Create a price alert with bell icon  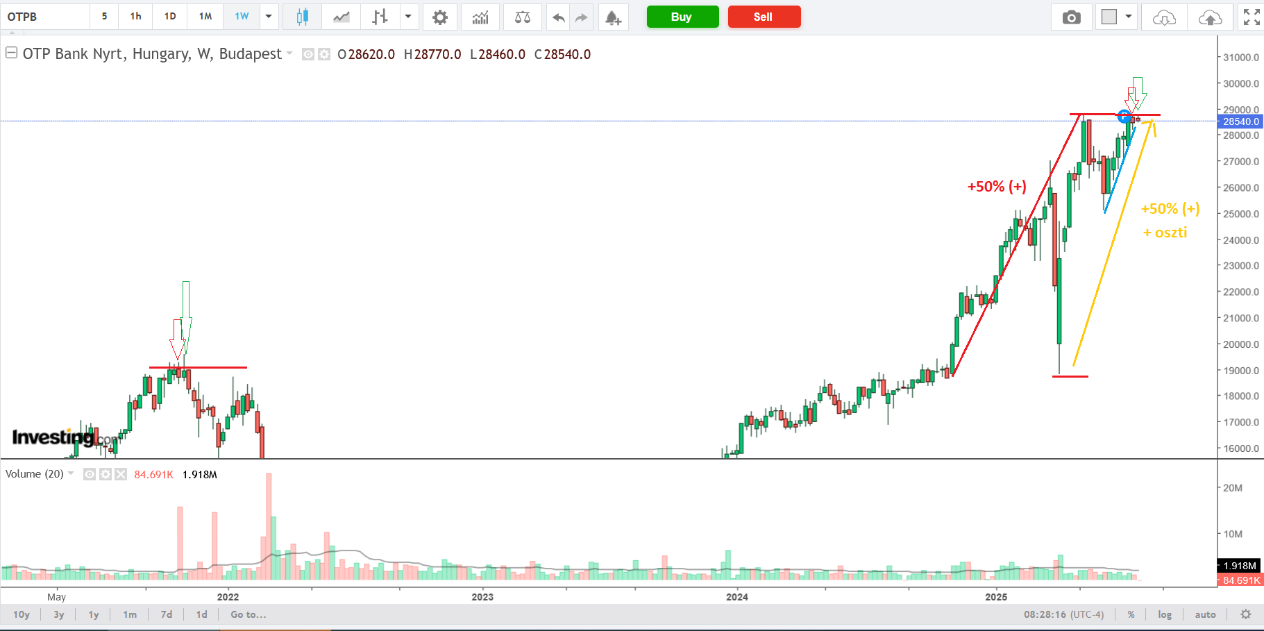point(613,17)
